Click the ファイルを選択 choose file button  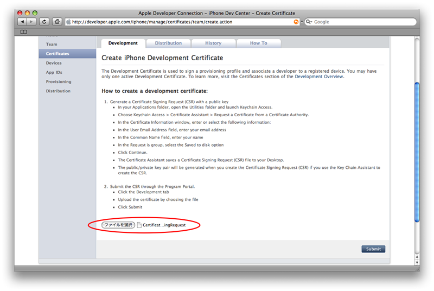(x=118, y=225)
